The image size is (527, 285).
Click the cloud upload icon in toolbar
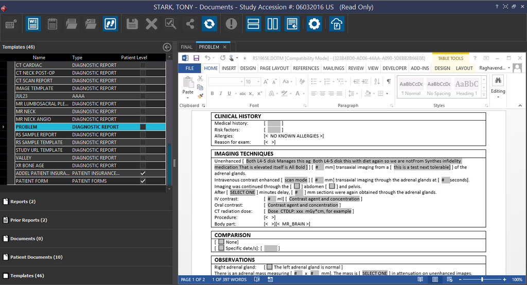click(337, 24)
